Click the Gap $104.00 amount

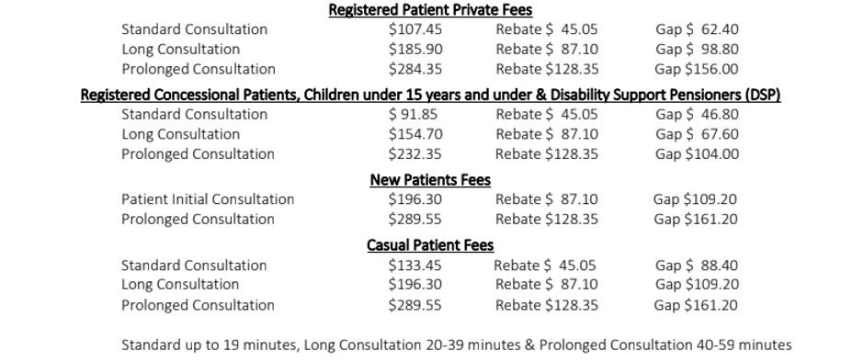(x=697, y=153)
